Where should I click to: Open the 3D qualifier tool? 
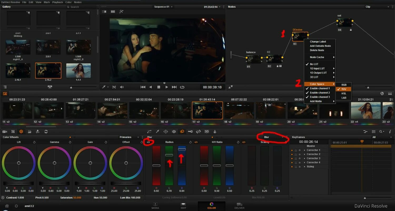point(207,131)
